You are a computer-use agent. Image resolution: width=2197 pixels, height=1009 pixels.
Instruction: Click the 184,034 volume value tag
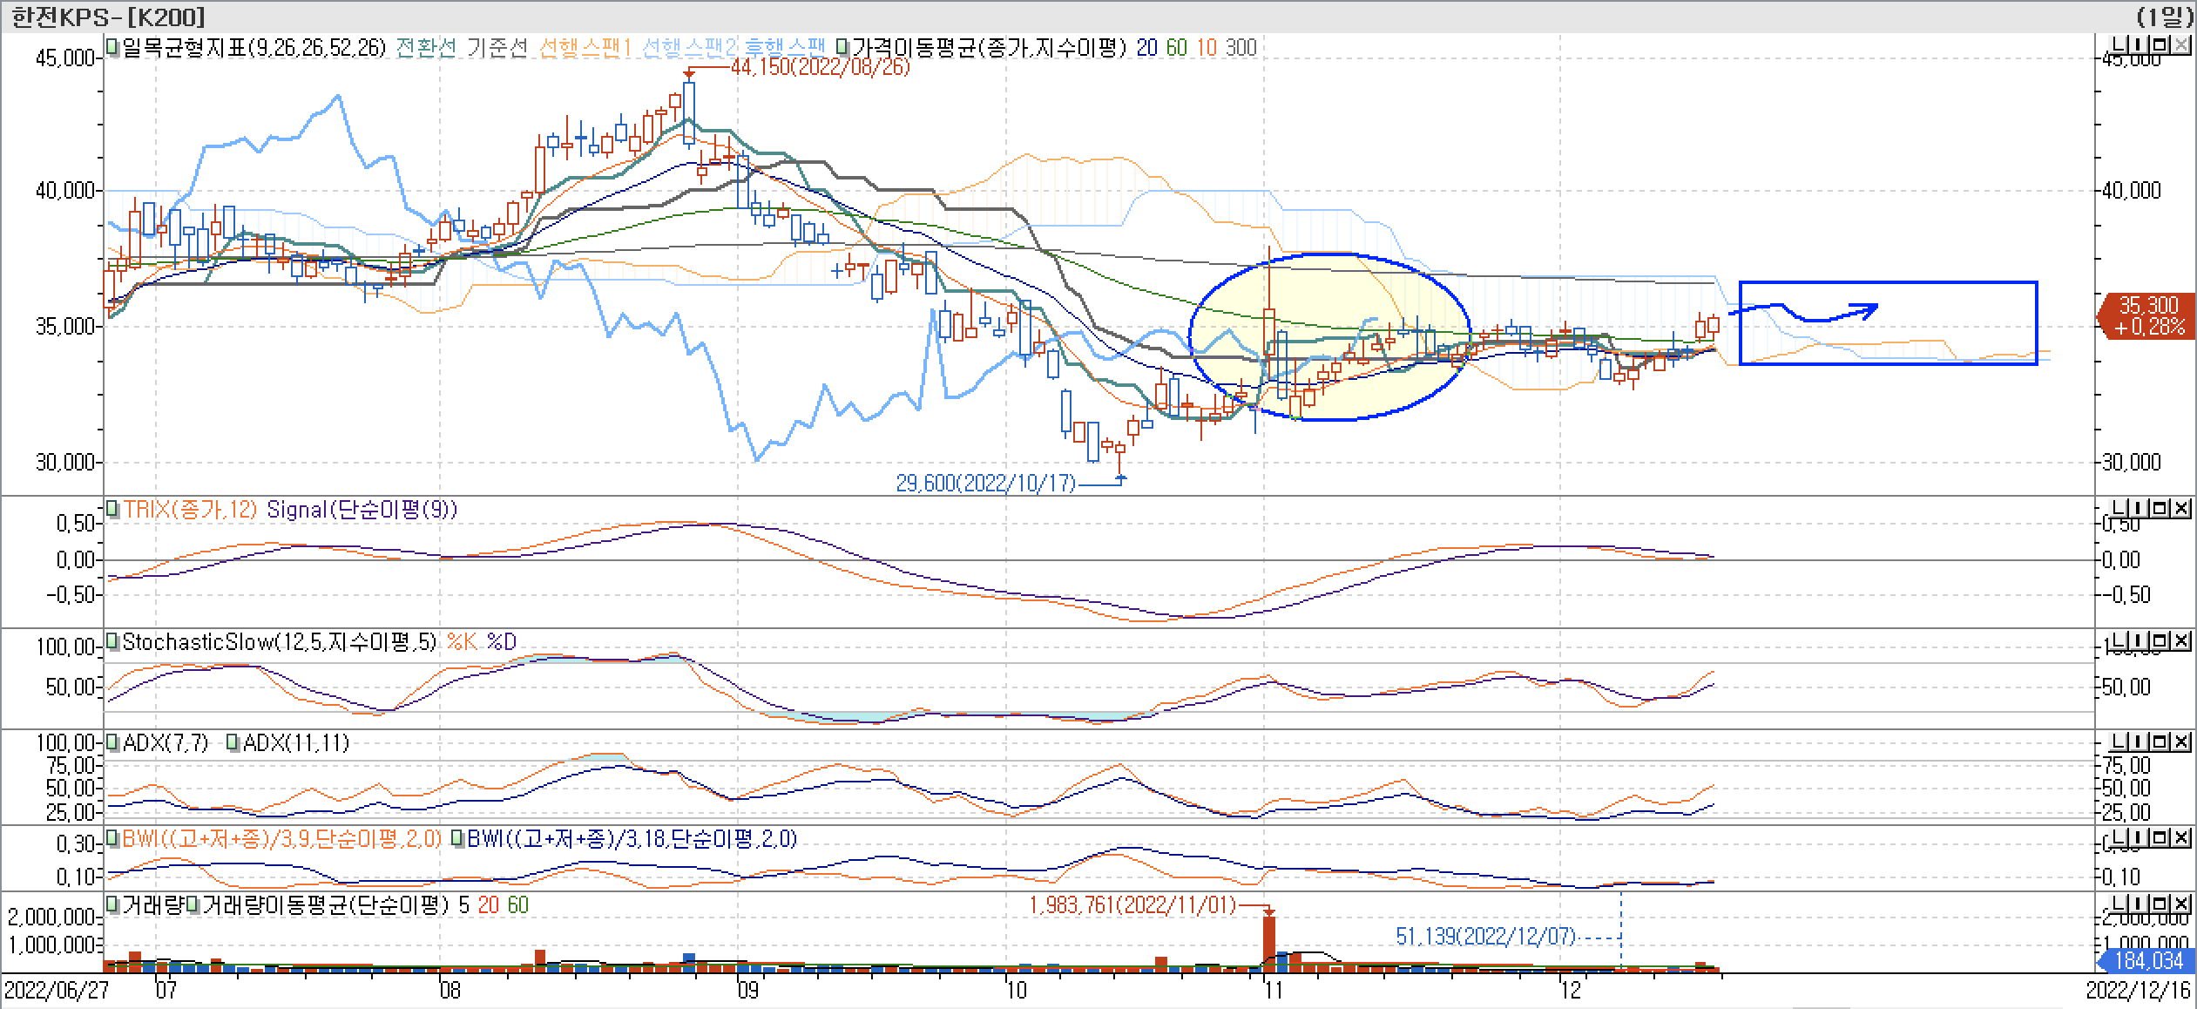pyautogui.click(x=2150, y=960)
